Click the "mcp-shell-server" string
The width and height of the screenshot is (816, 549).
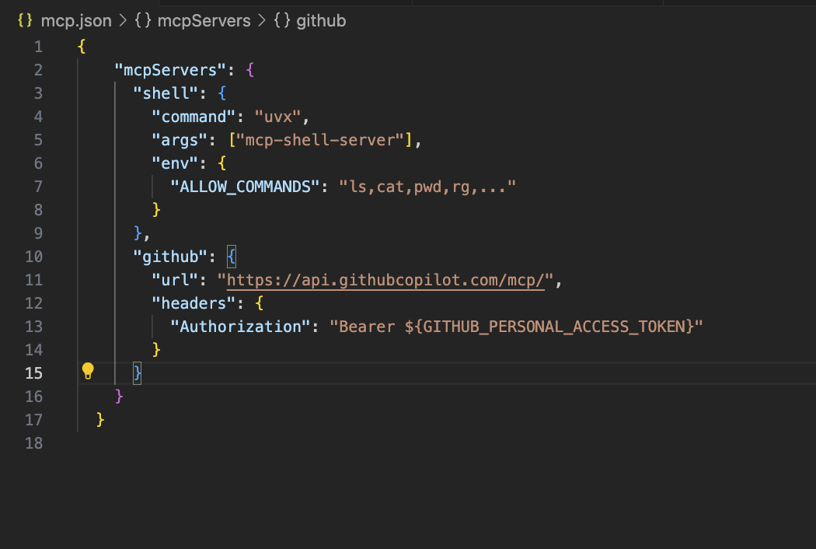320,140
